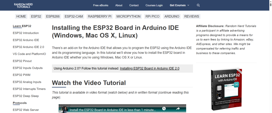Screen dimensions: 272x113
Task: Follow Installing ESP32 Board in Arduino IDE 2.0 link
Action: [x=150, y=68]
